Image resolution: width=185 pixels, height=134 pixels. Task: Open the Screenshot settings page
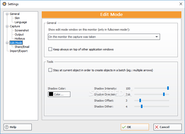click(x=22, y=30)
